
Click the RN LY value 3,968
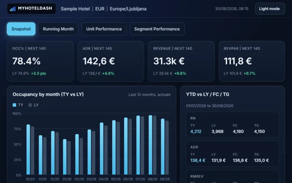217,132
